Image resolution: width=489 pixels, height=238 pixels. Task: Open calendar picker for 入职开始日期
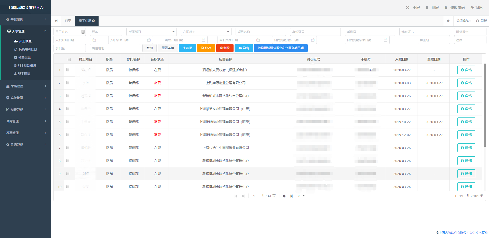[x=94, y=40]
